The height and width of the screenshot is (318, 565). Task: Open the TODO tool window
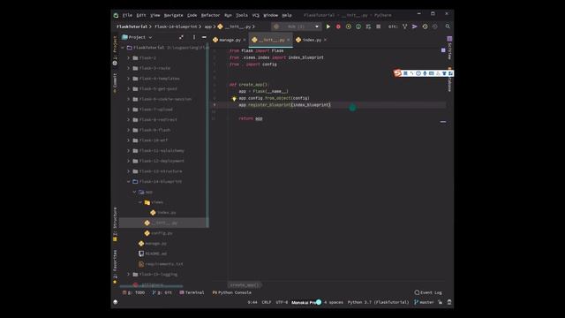133,292
